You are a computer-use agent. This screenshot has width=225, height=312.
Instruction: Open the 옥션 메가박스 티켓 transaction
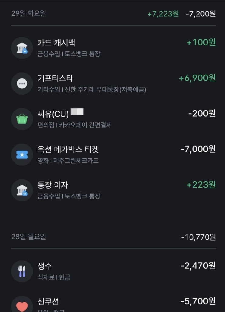(68, 149)
